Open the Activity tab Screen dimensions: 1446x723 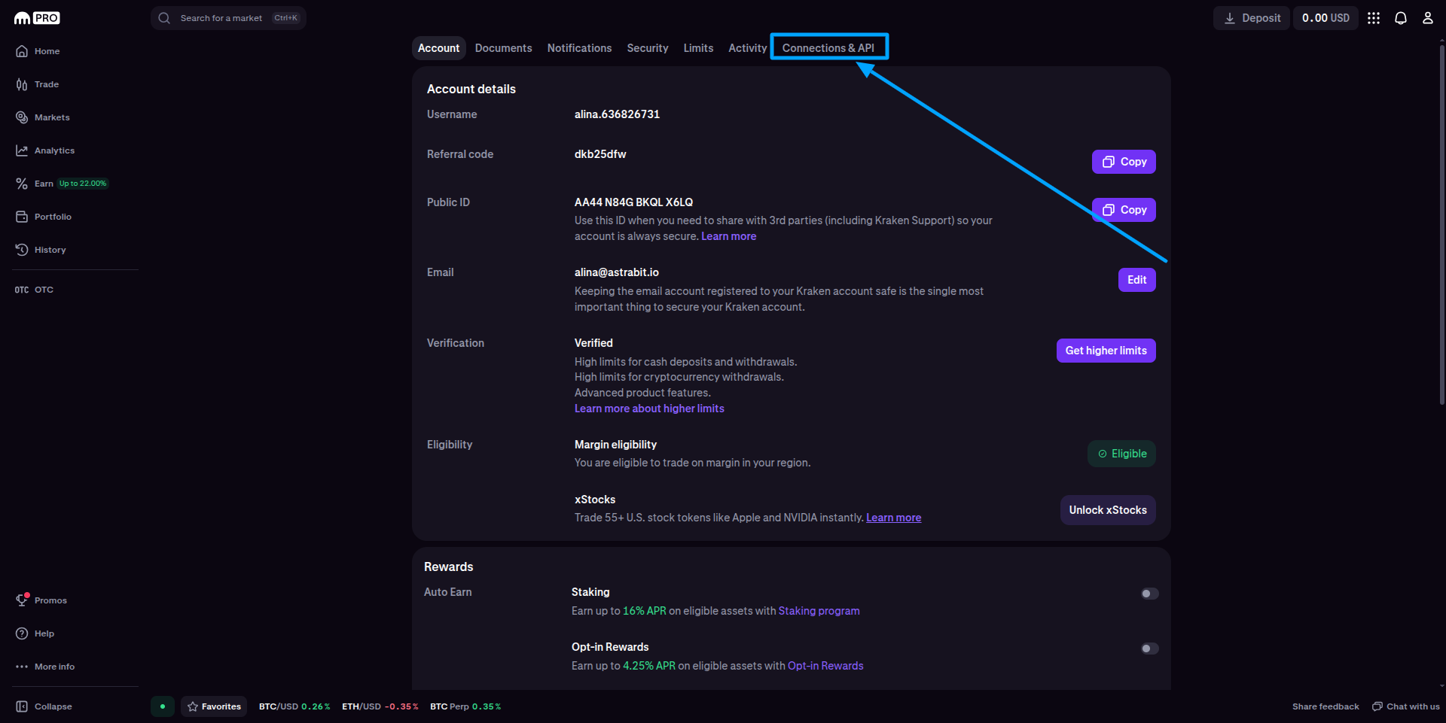click(x=747, y=48)
